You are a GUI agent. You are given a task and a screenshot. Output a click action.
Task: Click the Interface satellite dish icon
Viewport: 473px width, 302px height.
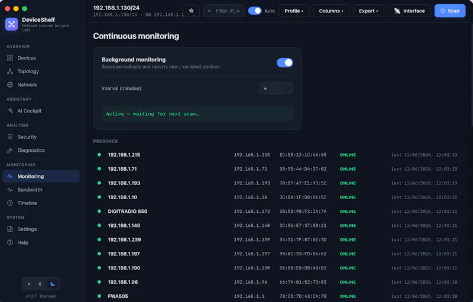coord(397,11)
